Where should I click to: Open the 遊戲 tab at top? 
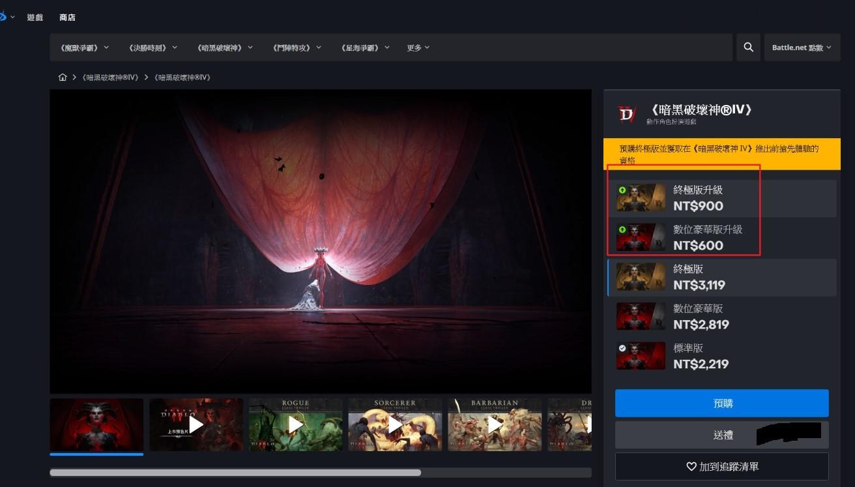(35, 17)
